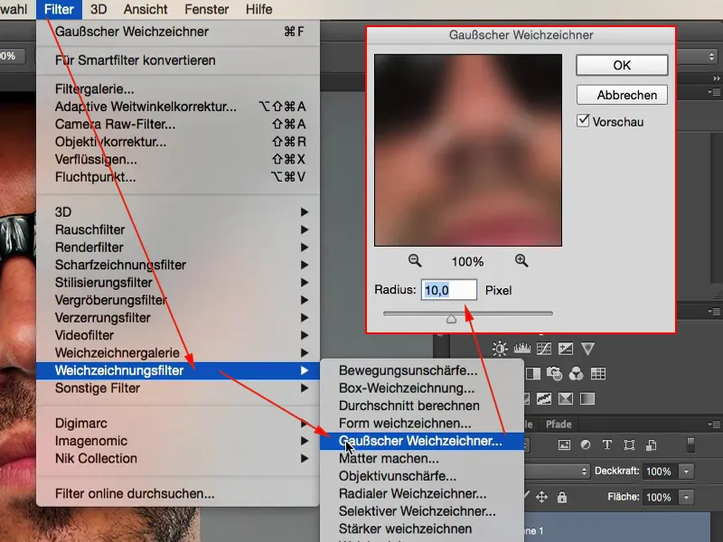Screen dimensions: 723x542
Task: Click the Fläche 100% value field
Action: [659, 498]
